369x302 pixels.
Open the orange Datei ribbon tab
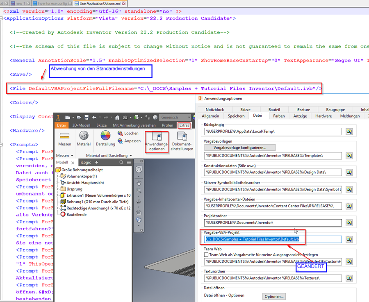[x=61, y=125]
